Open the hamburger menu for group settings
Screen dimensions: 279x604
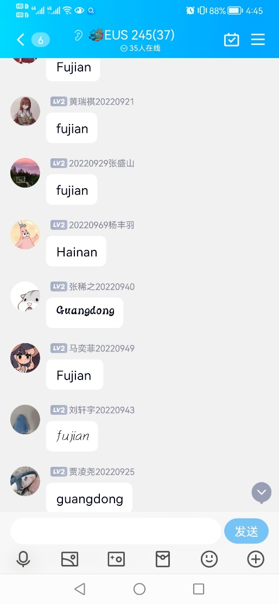click(258, 39)
